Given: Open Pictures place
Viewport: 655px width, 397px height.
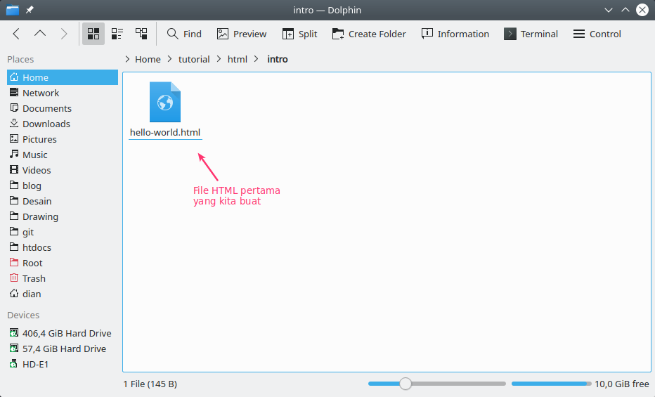Looking at the screenshot, I should pyautogui.click(x=63, y=139).
